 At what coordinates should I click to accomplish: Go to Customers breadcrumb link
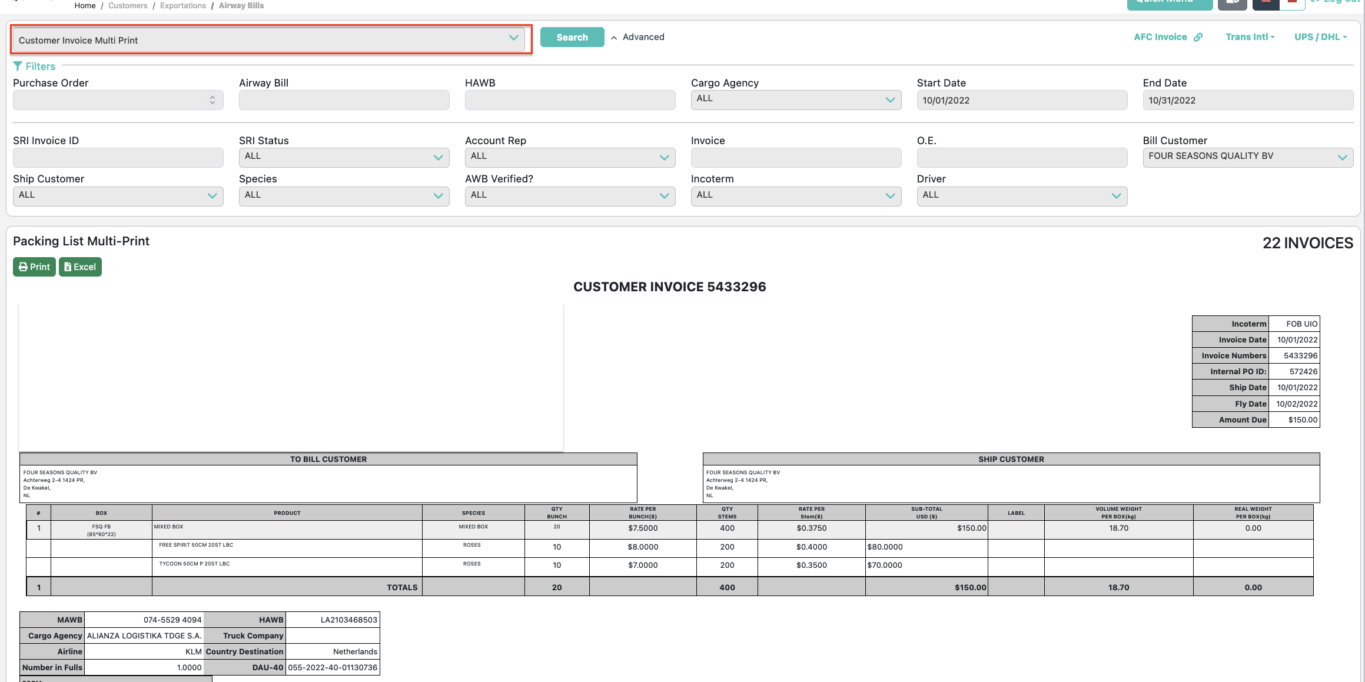click(128, 5)
